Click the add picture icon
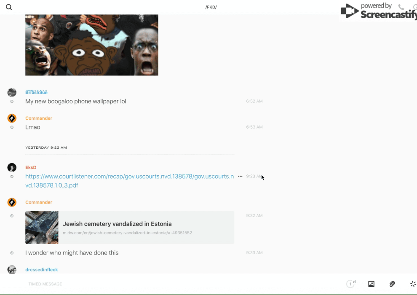 (371, 284)
